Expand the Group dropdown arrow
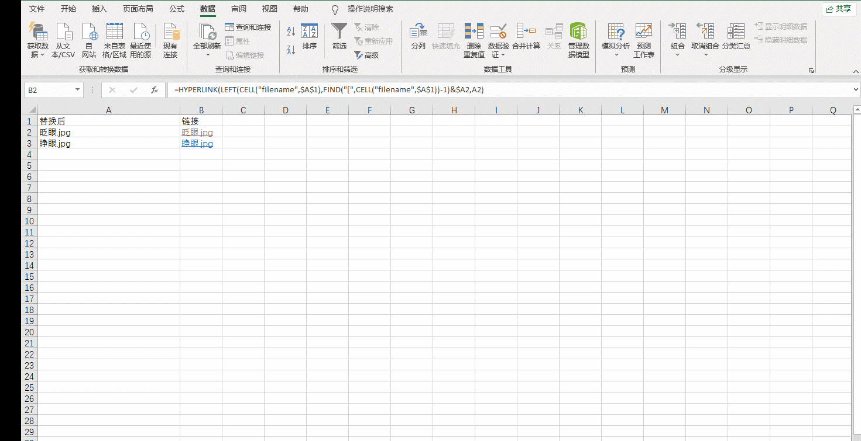 click(x=678, y=55)
